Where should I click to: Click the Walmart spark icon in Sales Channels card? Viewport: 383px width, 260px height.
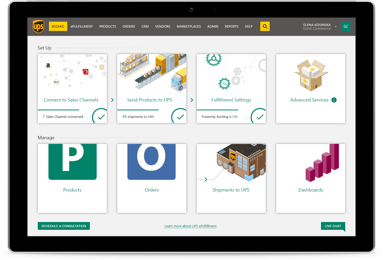point(102,67)
